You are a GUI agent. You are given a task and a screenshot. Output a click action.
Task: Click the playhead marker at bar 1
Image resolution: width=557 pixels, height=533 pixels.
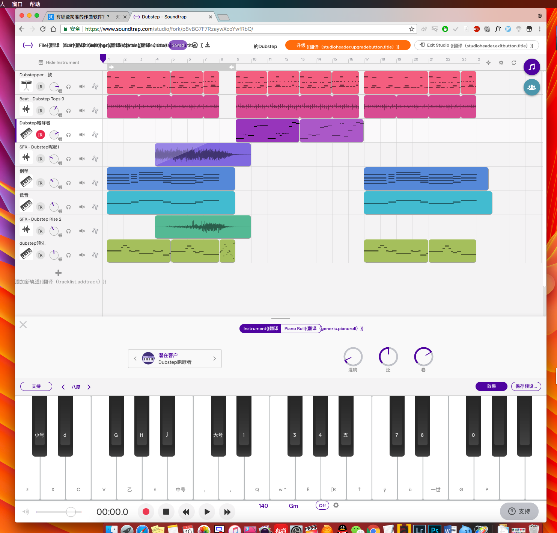(x=103, y=58)
